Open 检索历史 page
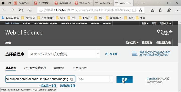 tap(147, 43)
